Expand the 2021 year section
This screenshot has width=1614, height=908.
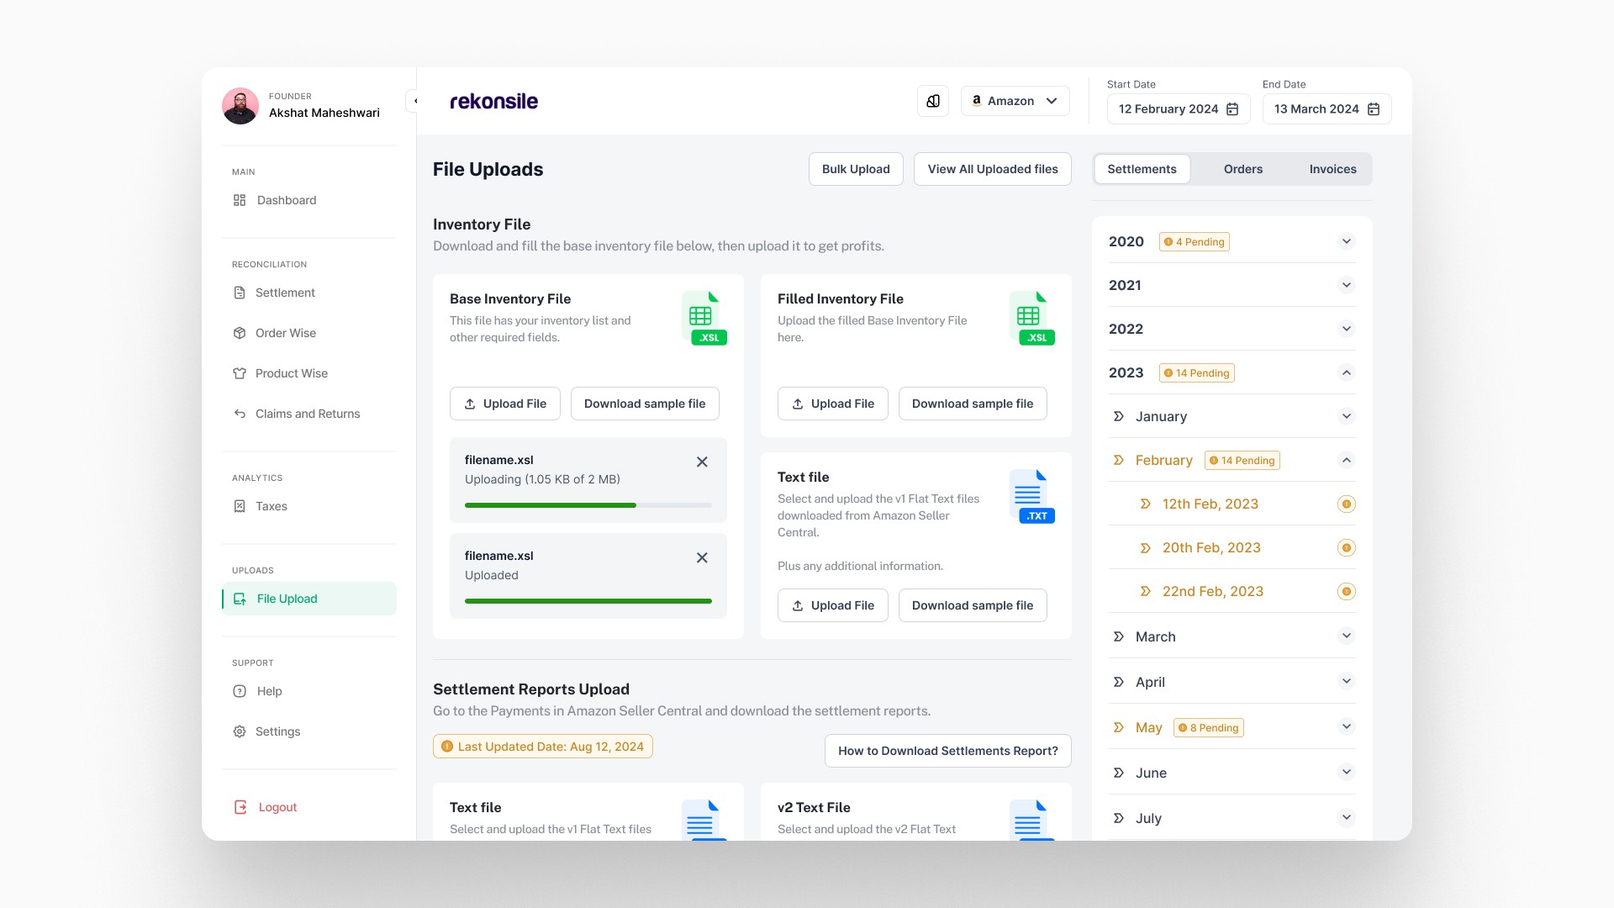(1346, 285)
